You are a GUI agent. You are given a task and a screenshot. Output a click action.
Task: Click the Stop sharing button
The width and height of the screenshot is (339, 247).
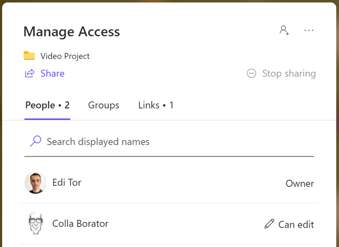pyautogui.click(x=281, y=73)
